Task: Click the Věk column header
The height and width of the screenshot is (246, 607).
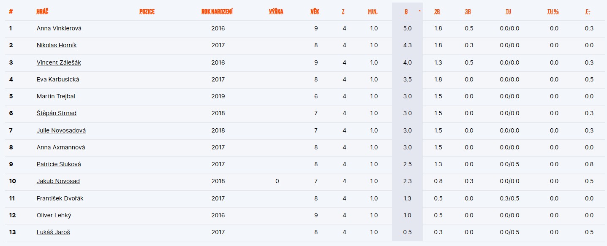Action: 315,11
